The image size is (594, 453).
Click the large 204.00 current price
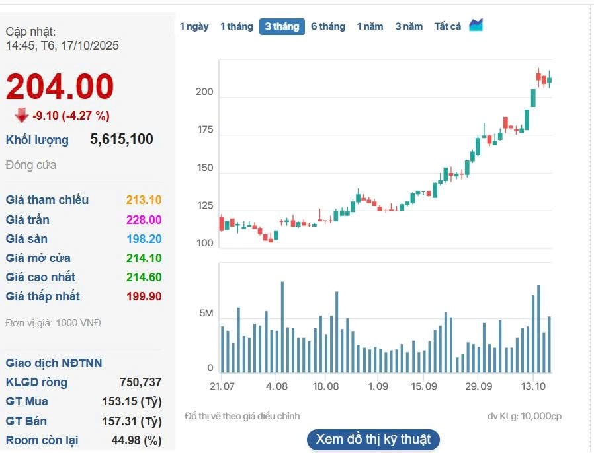60,87
